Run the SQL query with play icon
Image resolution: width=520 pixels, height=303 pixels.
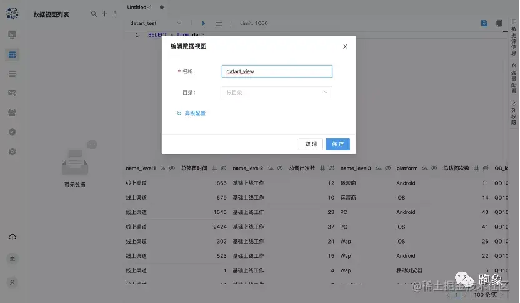pos(203,23)
